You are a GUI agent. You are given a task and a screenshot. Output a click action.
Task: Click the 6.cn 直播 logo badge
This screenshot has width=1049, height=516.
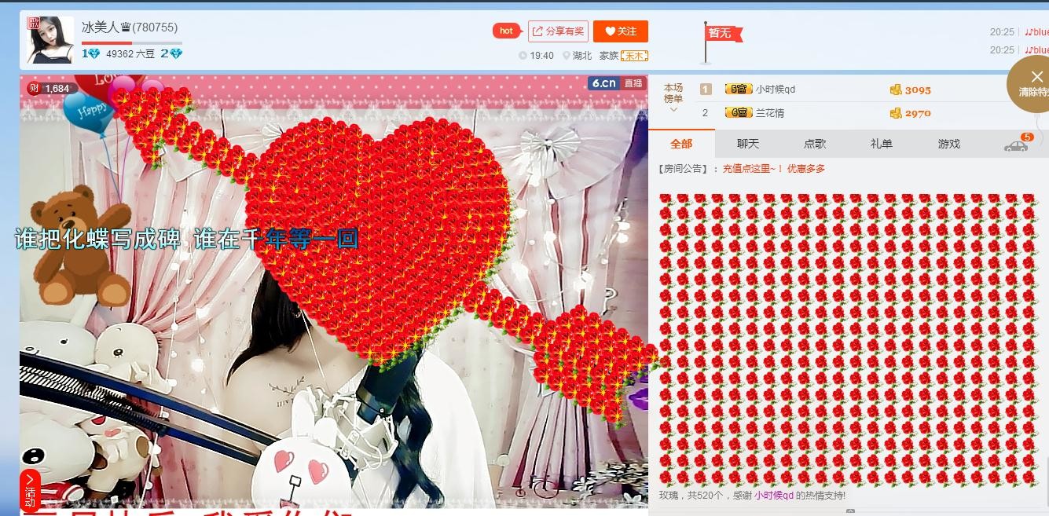(x=616, y=83)
